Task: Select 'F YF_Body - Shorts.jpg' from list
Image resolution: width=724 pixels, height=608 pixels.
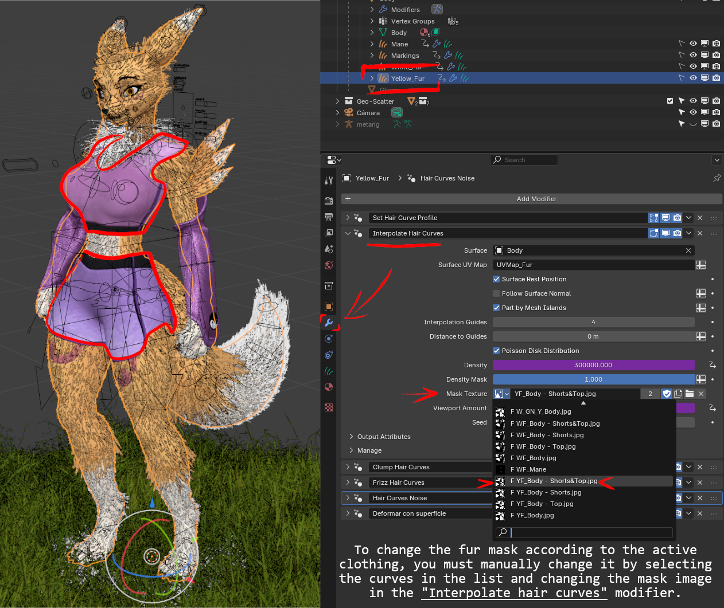Action: (x=584, y=492)
